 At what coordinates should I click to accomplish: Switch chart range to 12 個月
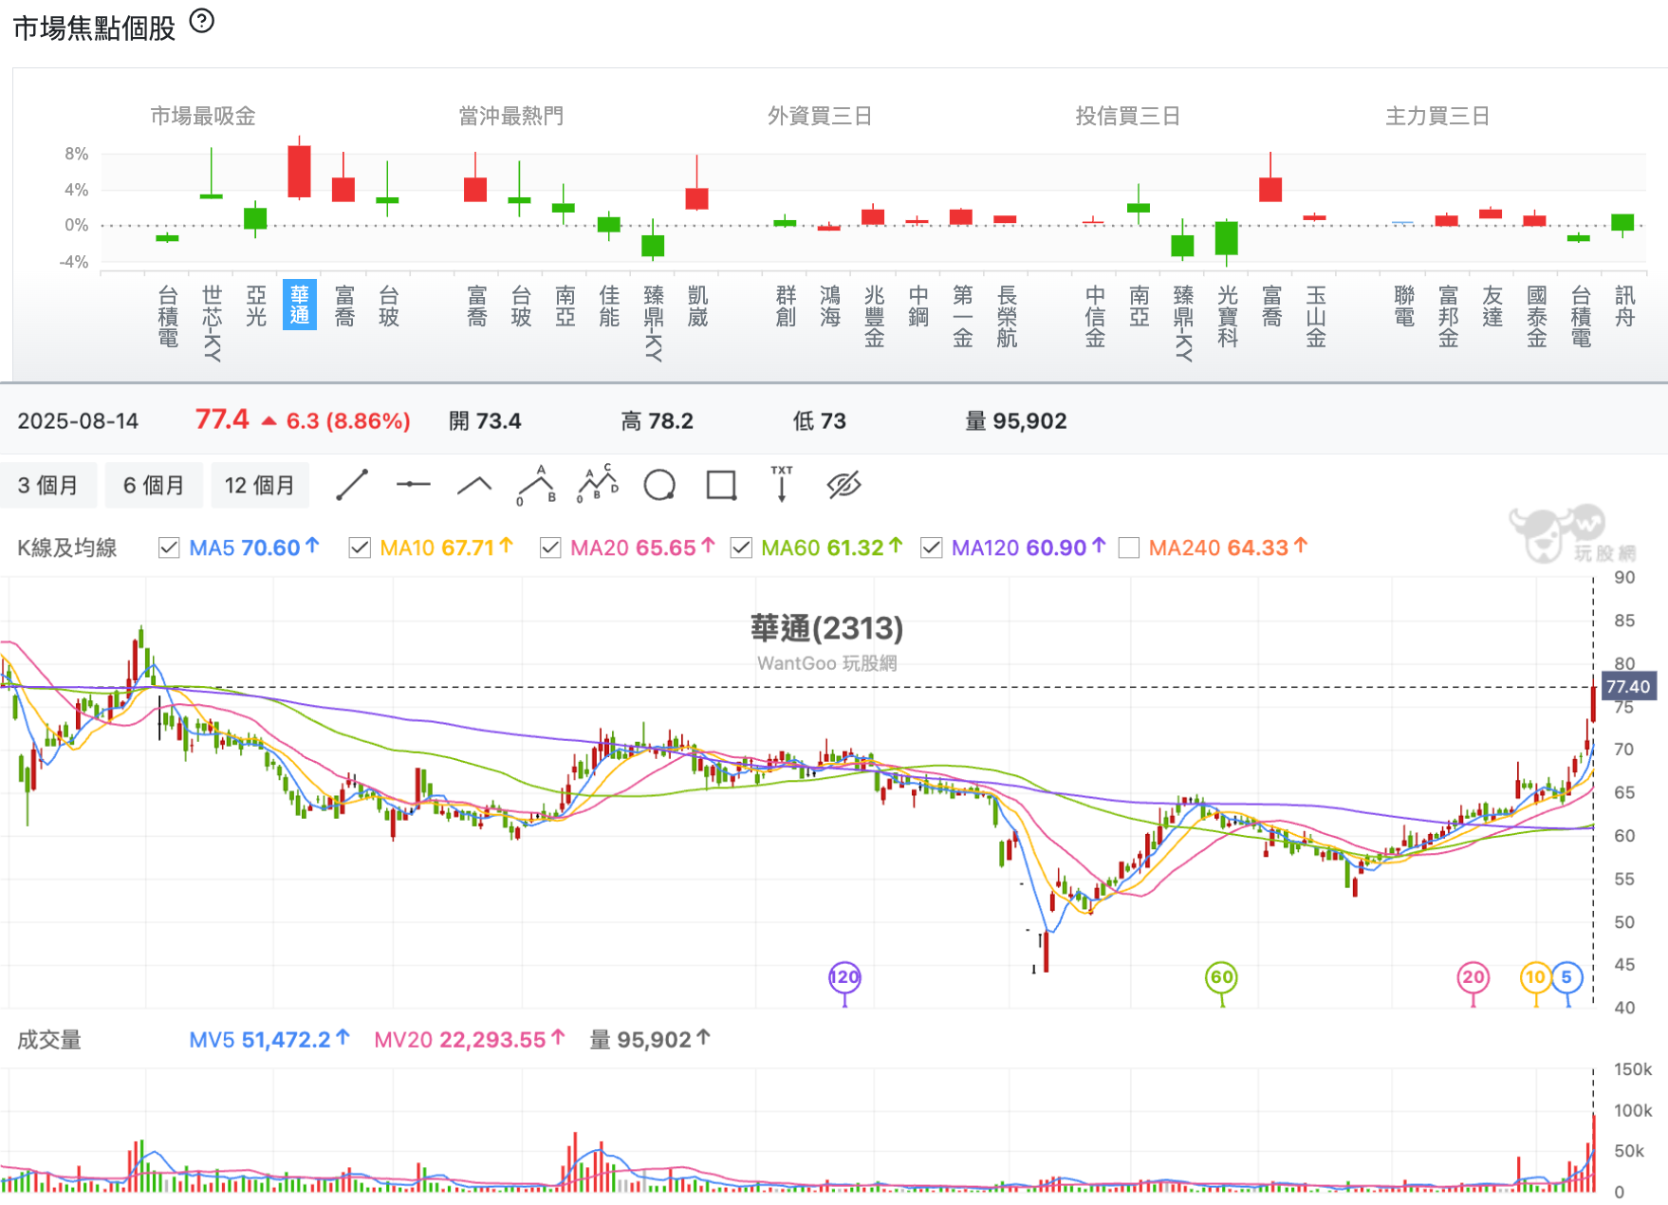259,485
